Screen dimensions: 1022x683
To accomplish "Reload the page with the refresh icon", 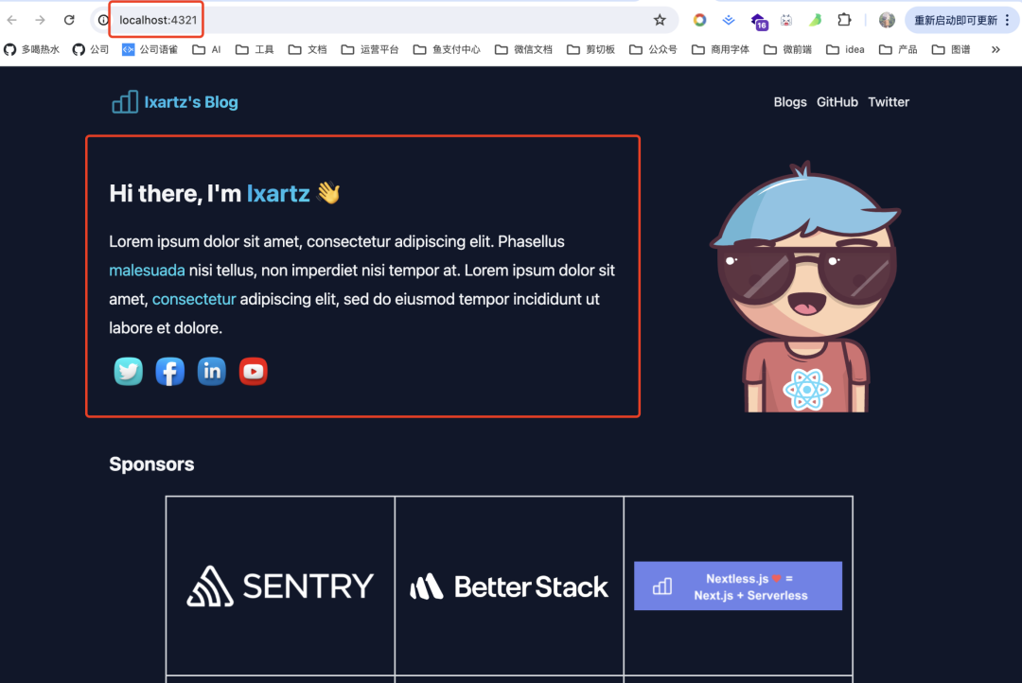I will point(69,20).
